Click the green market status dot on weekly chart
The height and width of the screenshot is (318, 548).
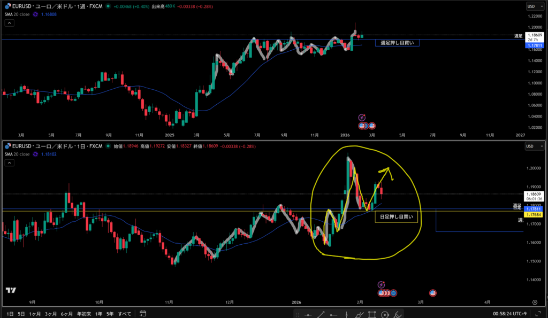tap(108, 7)
